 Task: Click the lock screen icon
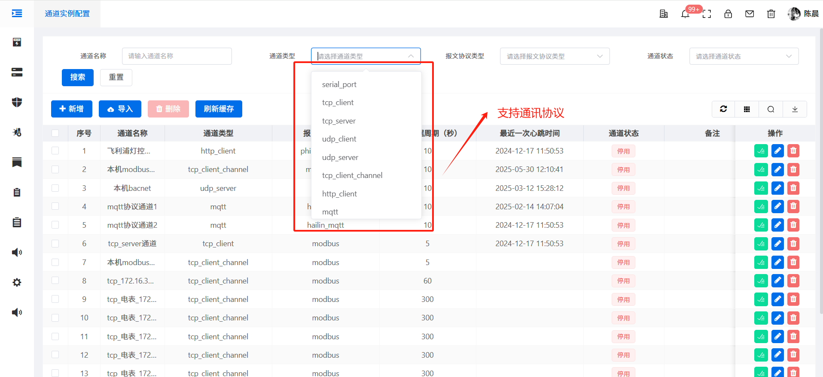point(728,14)
